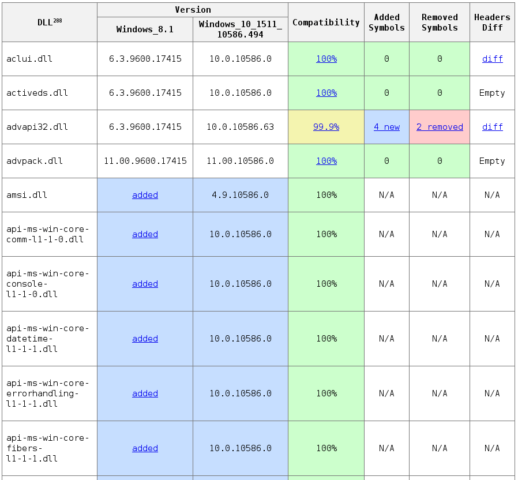Click the 100% compatibility cell for amsi.dll
Viewport: 518px width, 480px height.
click(326, 195)
